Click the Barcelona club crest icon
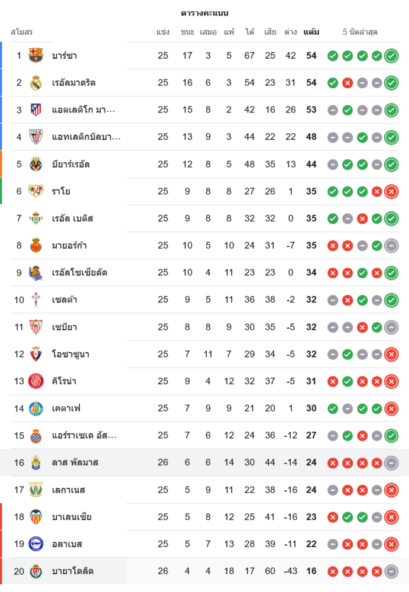 click(36, 56)
